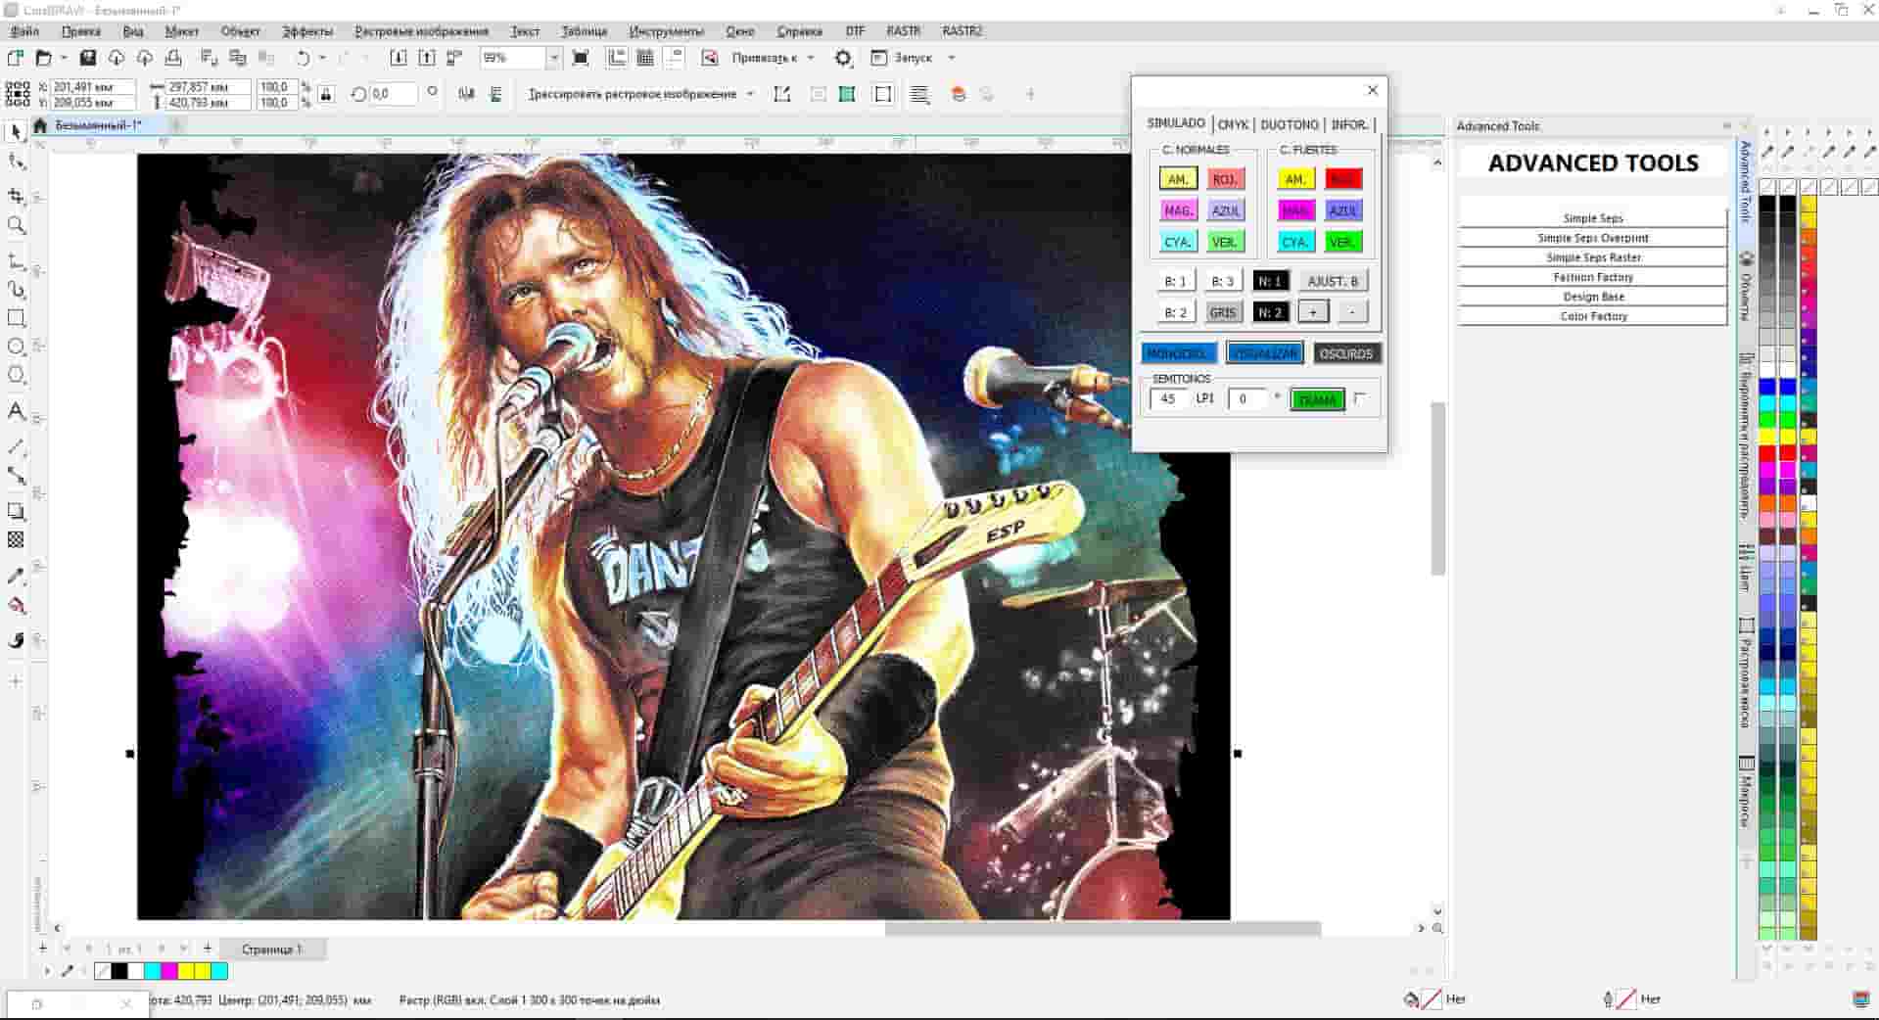
Task: Click the zoom icon at canvas corner
Action: (1437, 928)
